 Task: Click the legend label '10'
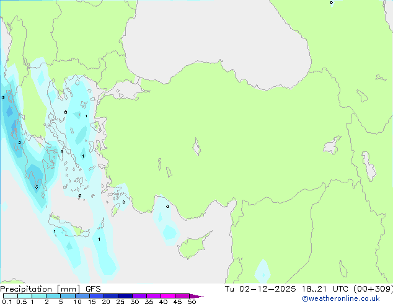coord(77,302)
